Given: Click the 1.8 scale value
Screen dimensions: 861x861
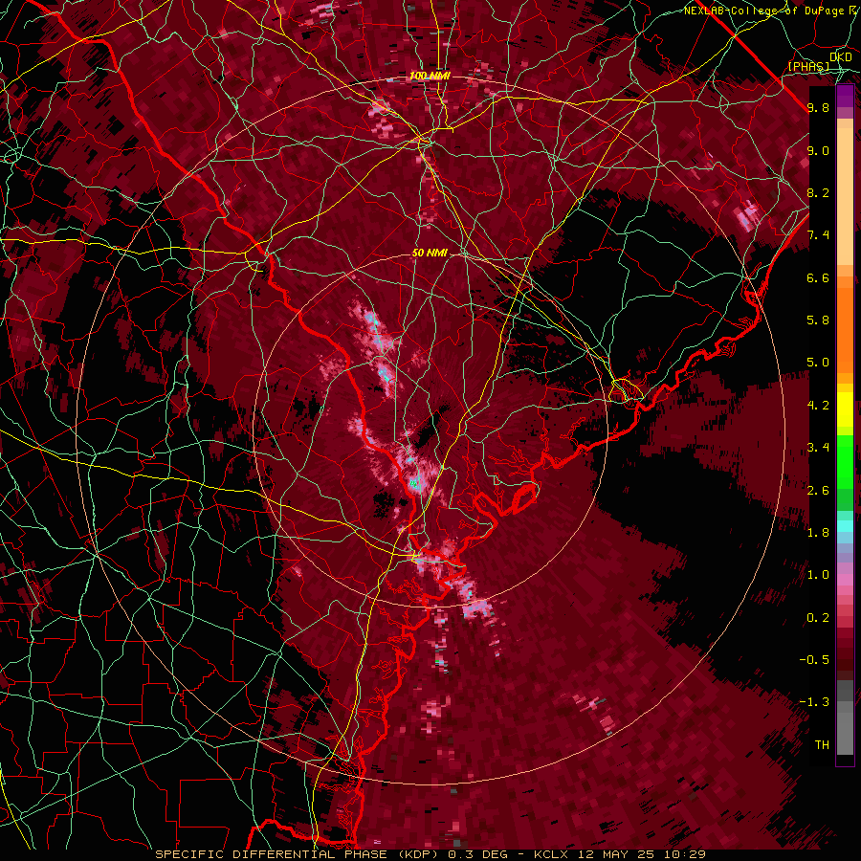Looking at the screenshot, I should click(818, 533).
